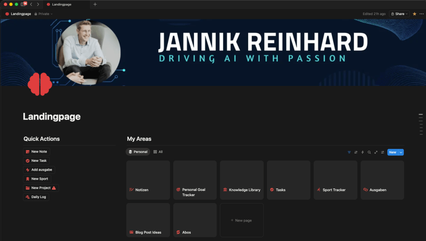
Task: Open the database filter icon
Action: [349, 152]
